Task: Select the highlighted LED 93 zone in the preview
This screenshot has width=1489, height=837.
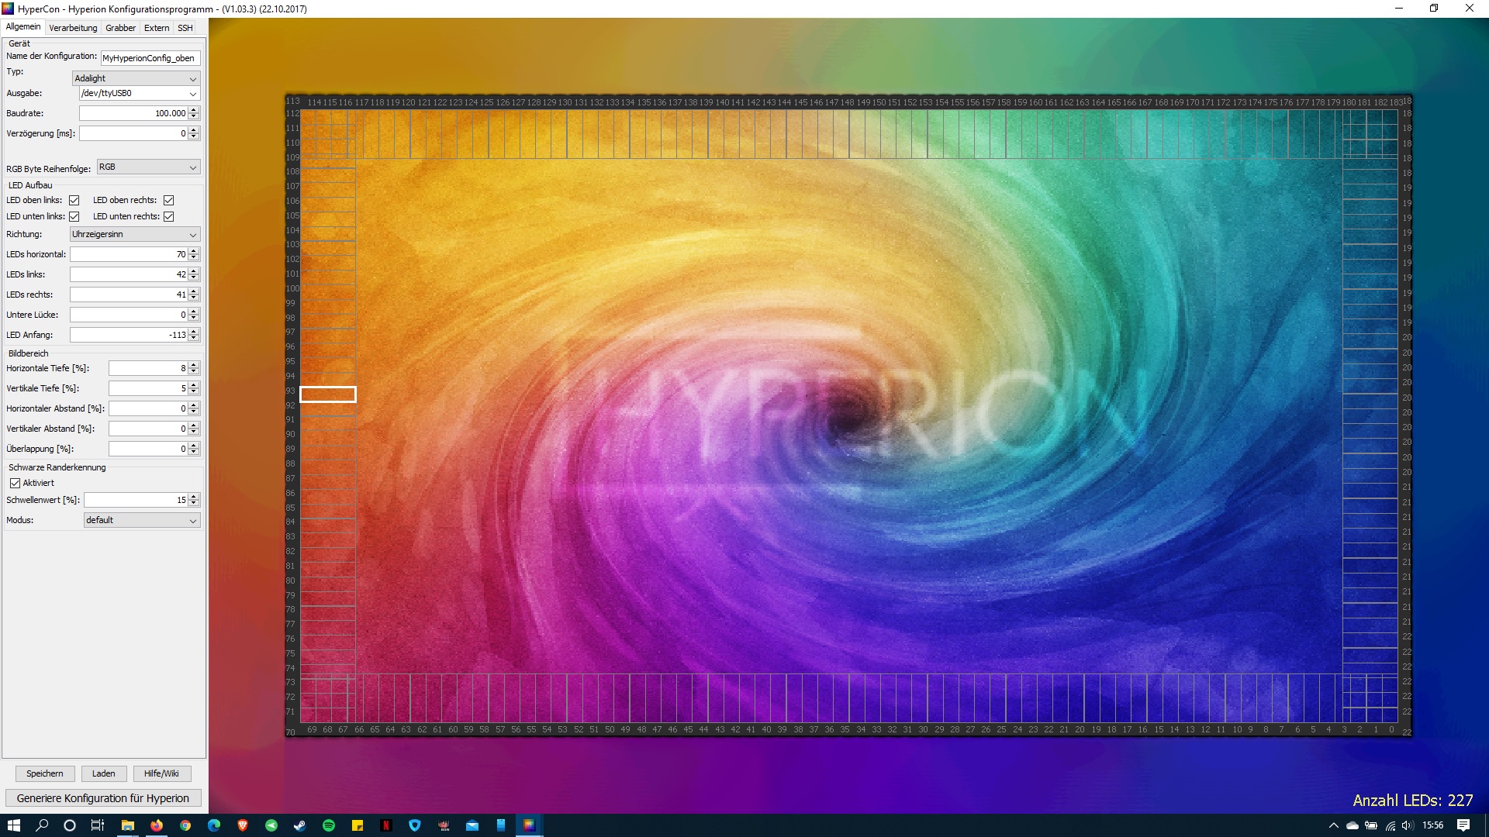Action: pos(328,394)
